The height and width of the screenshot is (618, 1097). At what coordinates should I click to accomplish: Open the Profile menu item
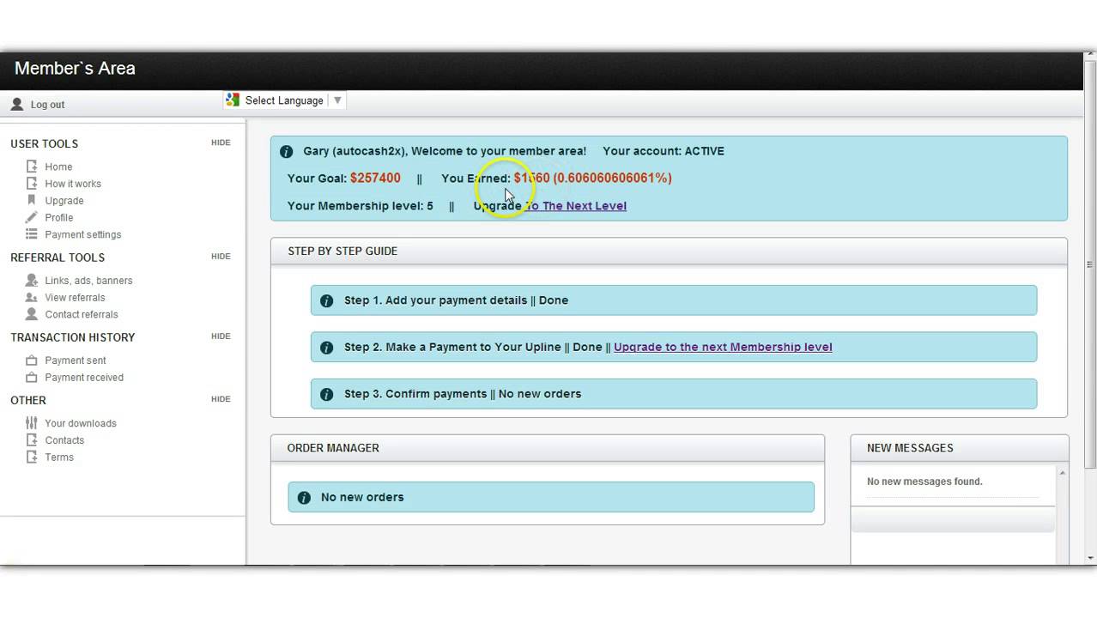(x=59, y=217)
